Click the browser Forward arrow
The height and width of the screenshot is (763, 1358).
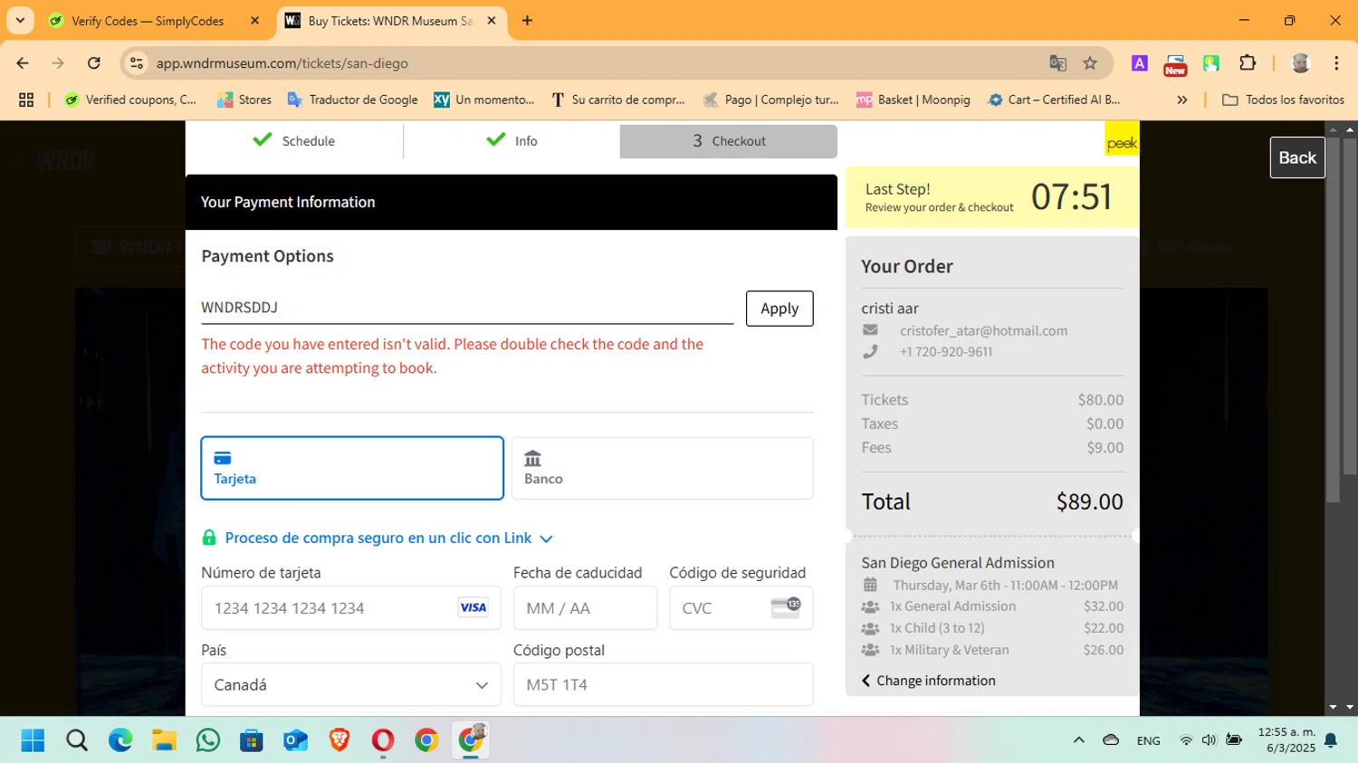click(x=58, y=63)
